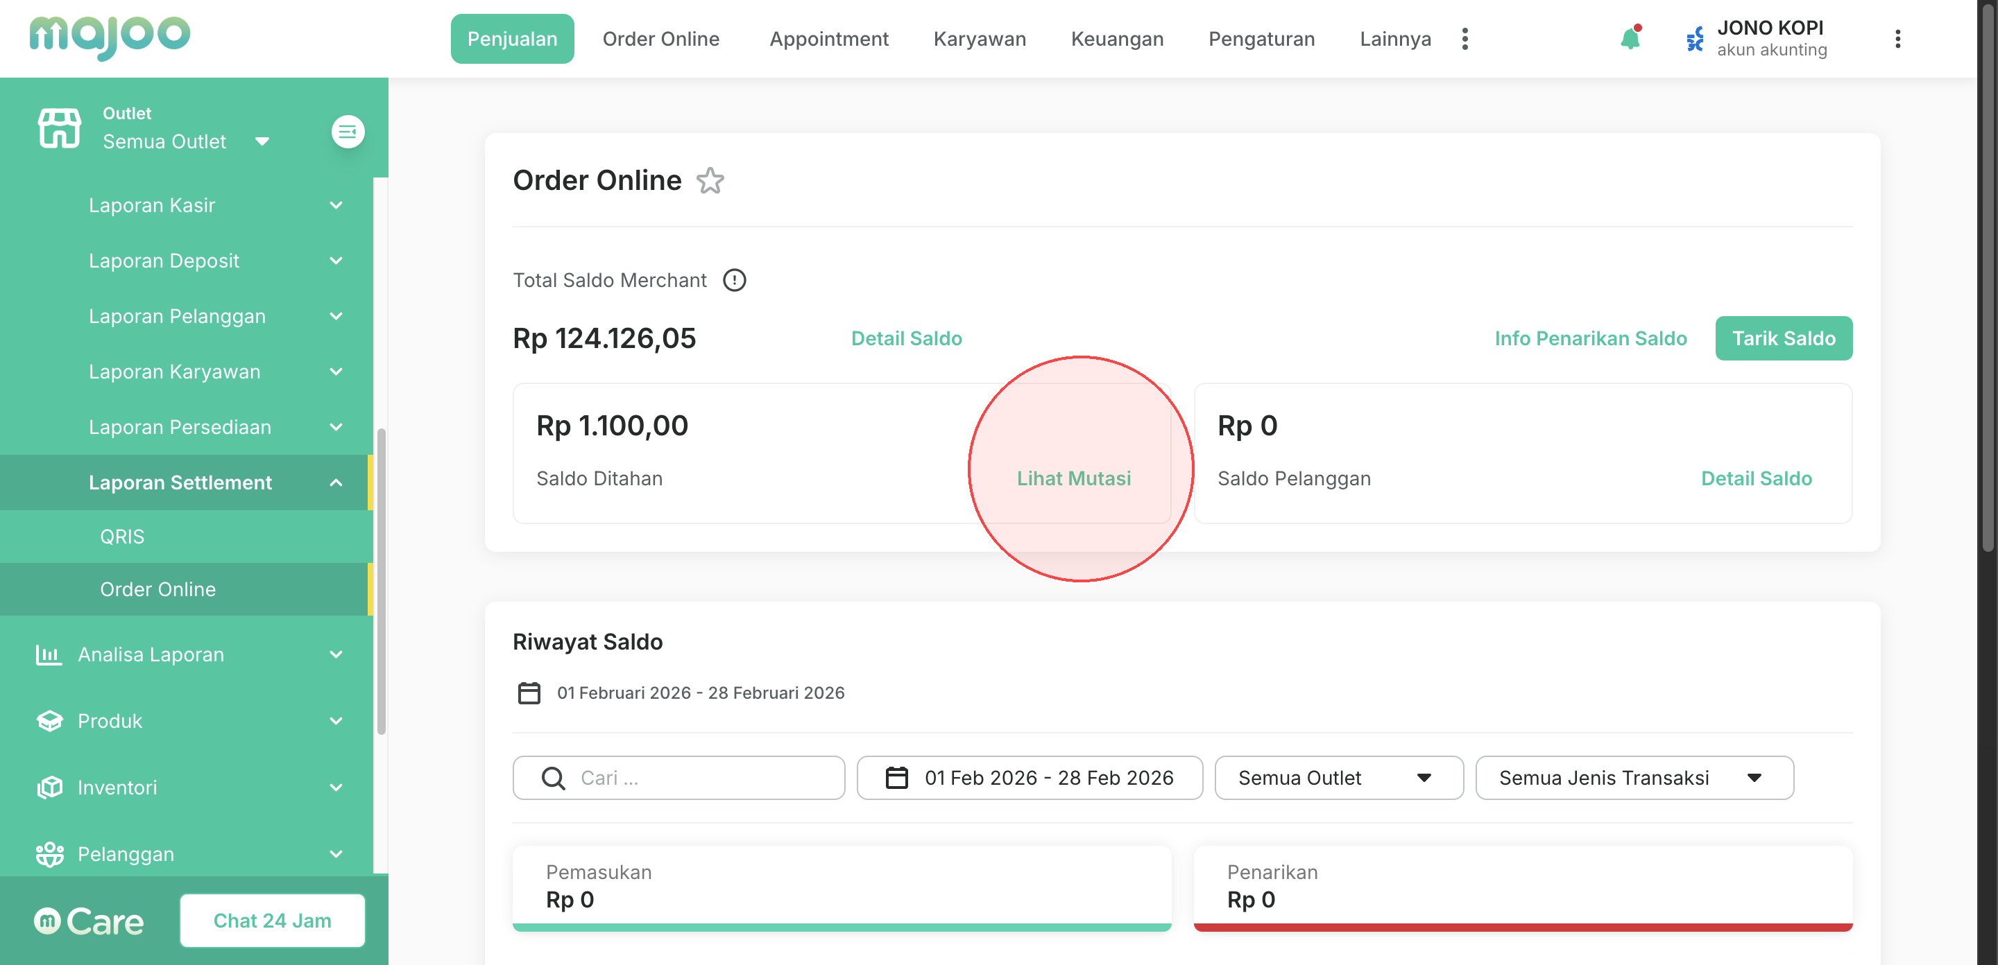
Task: Click the sidebar vertical scrollbar
Action: point(381,582)
